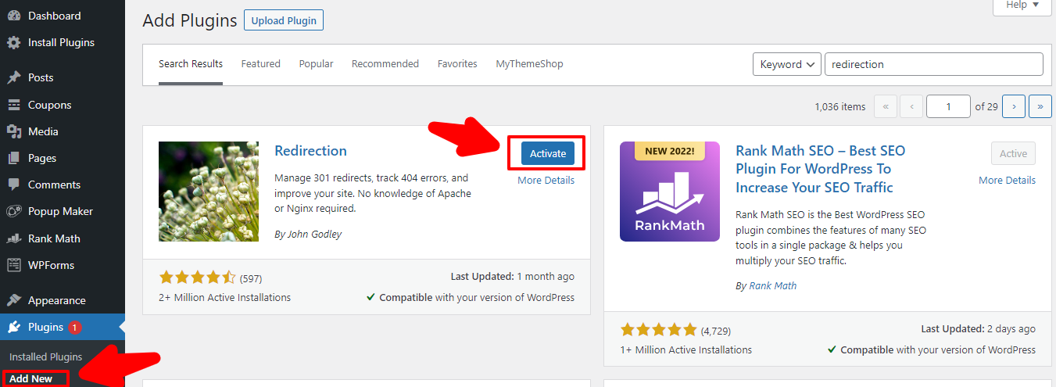Click the Appearance paintbrush icon
This screenshot has width=1056, height=387.
pyautogui.click(x=13, y=300)
